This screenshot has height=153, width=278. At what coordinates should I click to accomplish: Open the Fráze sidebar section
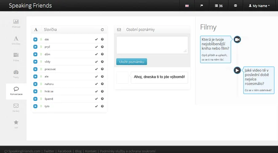click(x=16, y=57)
